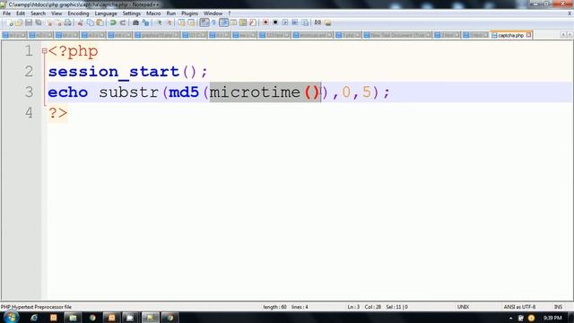
Task: Click UNIX line ending in status bar
Action: (463, 307)
